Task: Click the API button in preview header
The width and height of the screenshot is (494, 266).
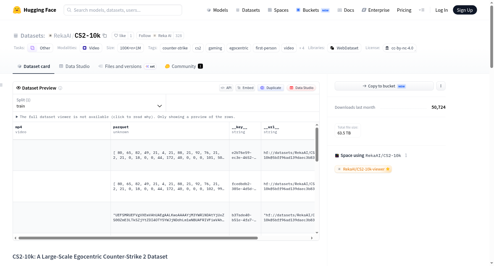Action: tap(226, 88)
